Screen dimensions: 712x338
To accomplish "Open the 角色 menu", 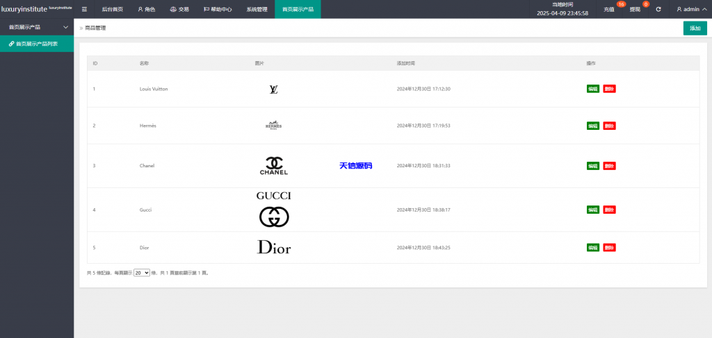I will coord(147,9).
